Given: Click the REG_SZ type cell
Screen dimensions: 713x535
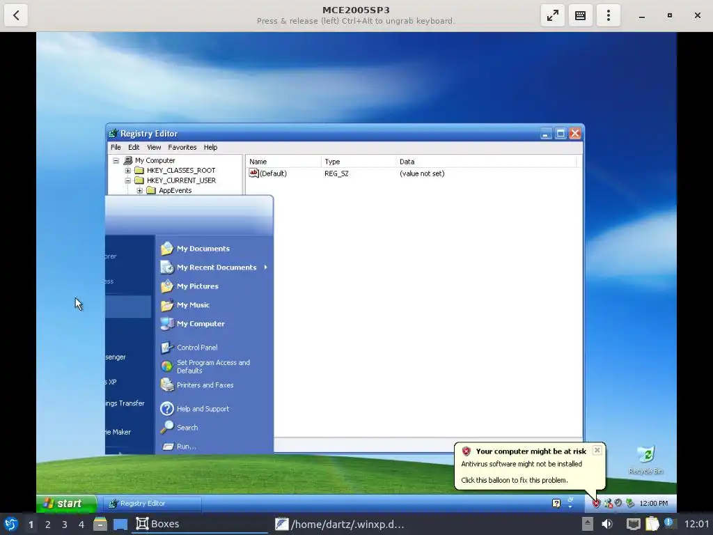Looking at the screenshot, I should pos(336,173).
